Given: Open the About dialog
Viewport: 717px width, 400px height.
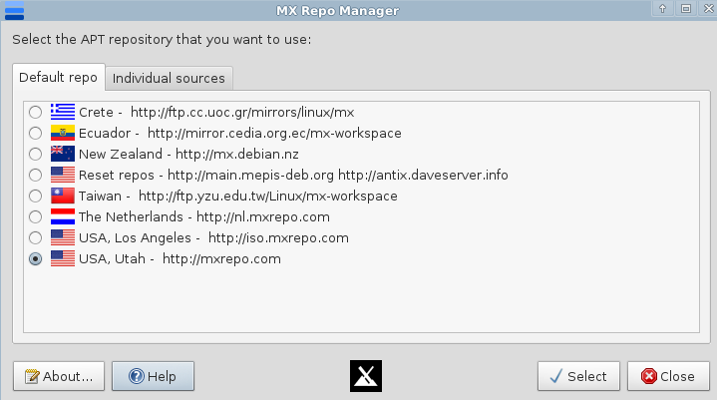Looking at the screenshot, I should tap(59, 376).
